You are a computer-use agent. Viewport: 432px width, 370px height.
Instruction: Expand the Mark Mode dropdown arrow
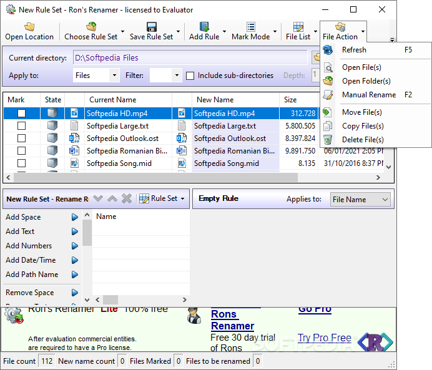[x=275, y=31]
